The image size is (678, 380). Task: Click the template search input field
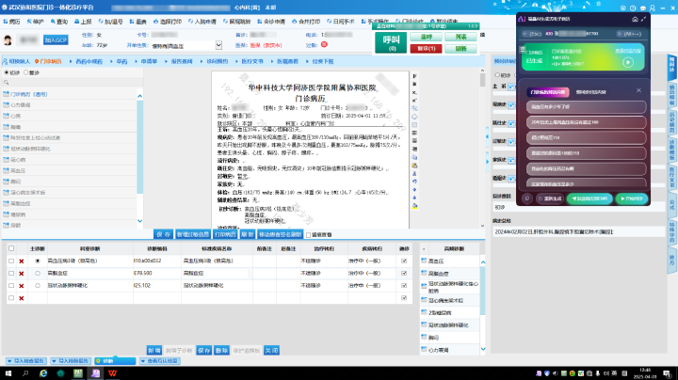pyautogui.click(x=72, y=83)
